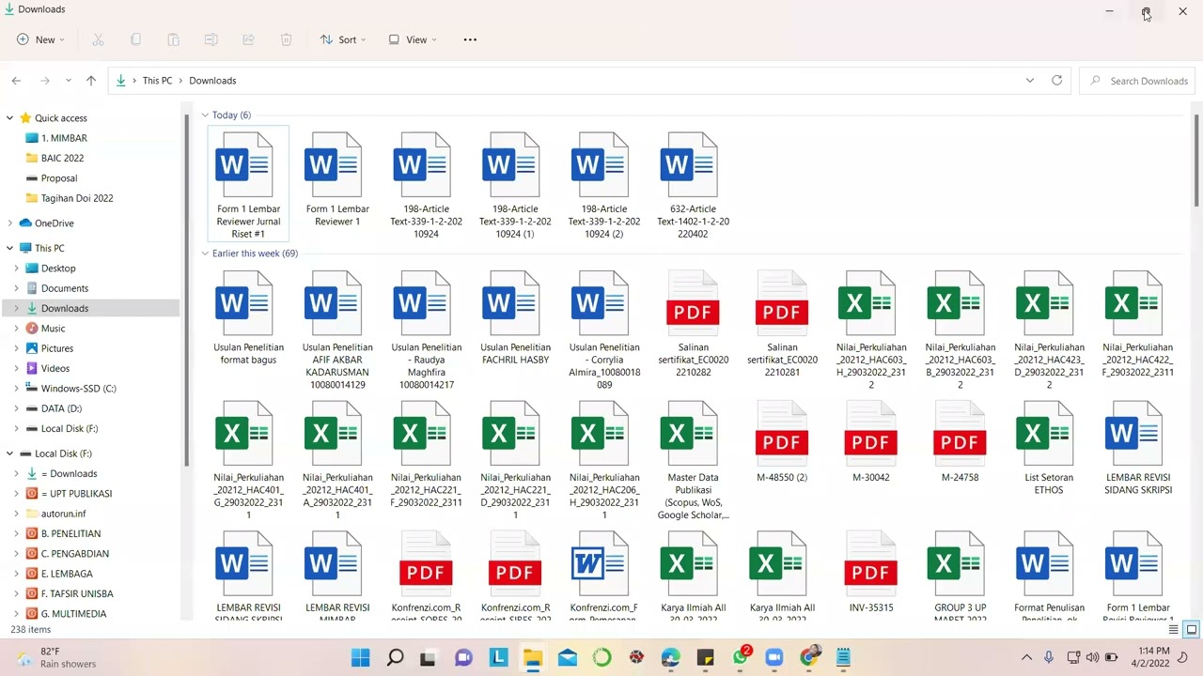Go back using the left arrow

[16, 81]
